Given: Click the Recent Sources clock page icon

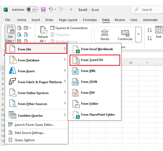Looking at the screenshot, I should pos(26,35).
